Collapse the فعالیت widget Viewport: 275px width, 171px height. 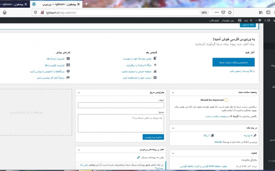click(x=173, y=153)
